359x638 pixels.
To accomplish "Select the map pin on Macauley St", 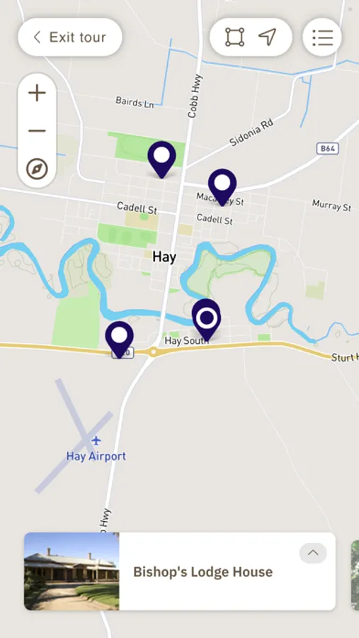I will click(x=222, y=187).
